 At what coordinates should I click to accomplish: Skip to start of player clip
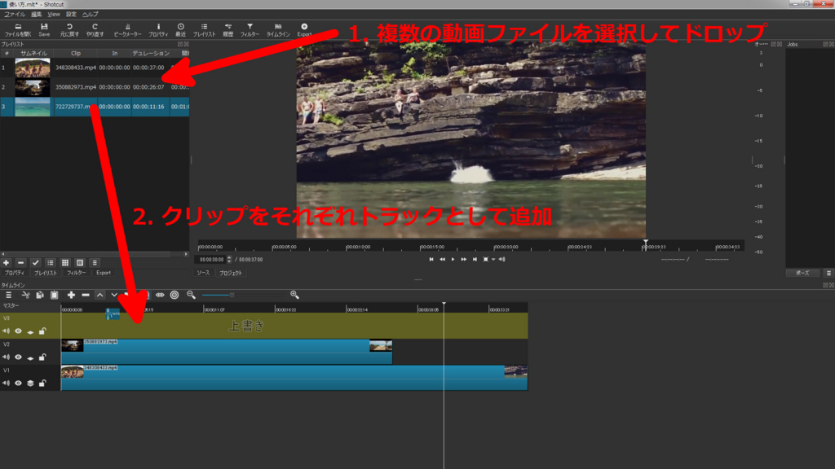tap(431, 260)
